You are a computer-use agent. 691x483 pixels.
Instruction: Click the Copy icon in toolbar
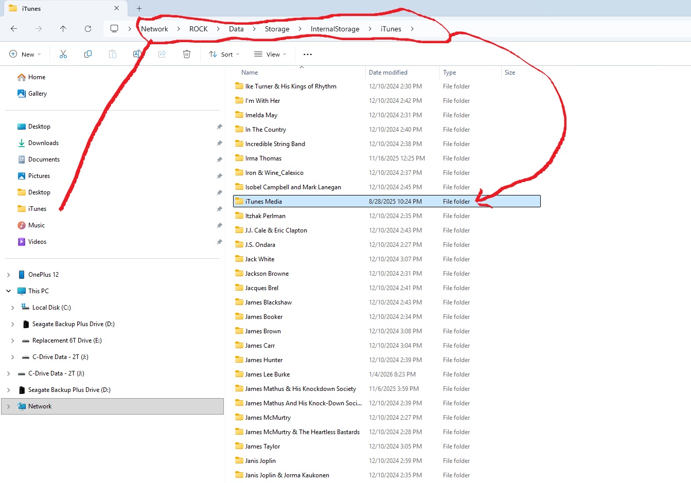point(88,54)
